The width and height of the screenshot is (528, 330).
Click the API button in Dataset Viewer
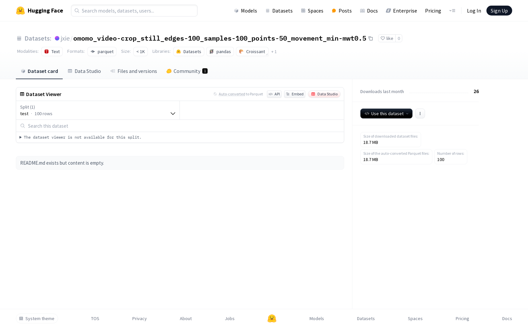(274, 94)
